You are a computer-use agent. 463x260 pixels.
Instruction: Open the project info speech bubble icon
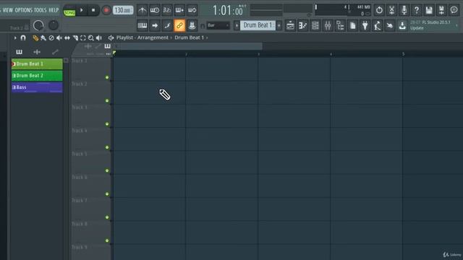[454, 10]
